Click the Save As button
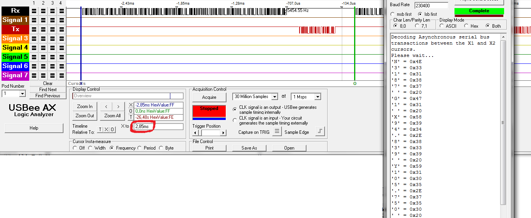Image resolution: width=531 pixels, height=218 pixels. 249,148
